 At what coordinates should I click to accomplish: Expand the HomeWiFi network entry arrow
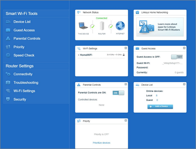[78, 55]
